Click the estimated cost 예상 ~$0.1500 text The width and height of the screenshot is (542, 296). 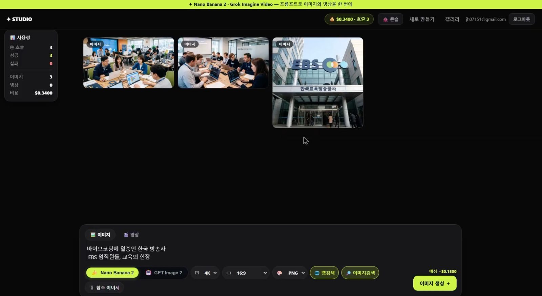443,271
